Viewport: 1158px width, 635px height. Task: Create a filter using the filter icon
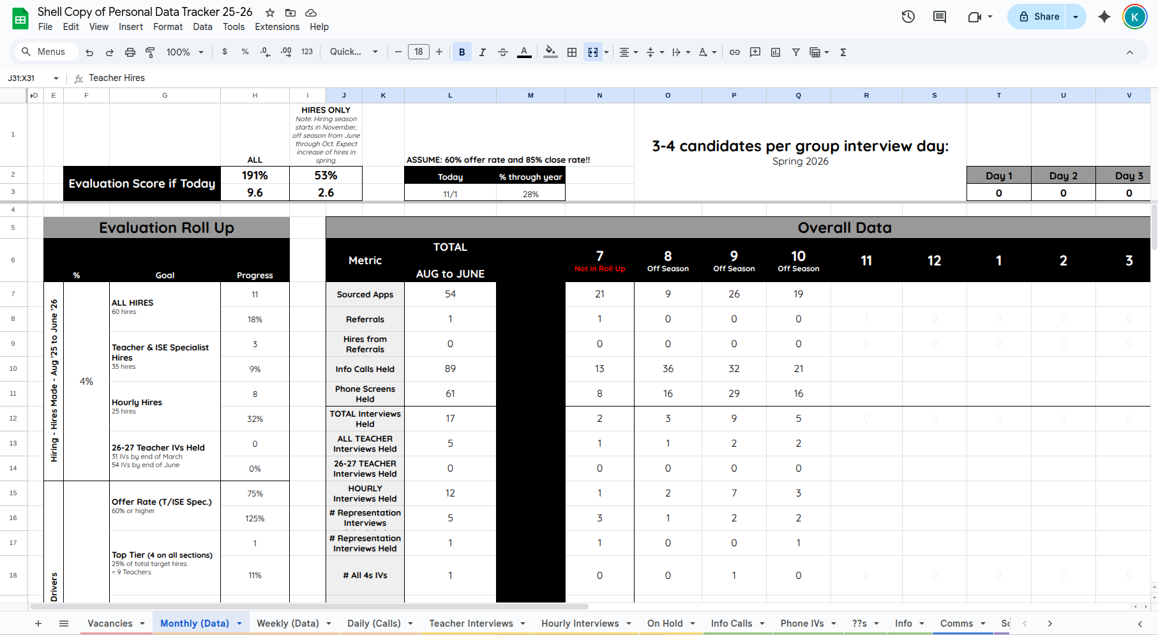795,52
